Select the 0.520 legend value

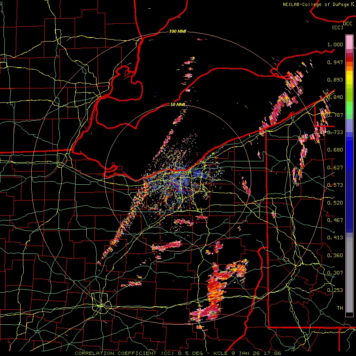click(x=335, y=203)
